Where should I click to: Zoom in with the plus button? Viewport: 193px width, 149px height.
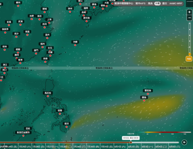coord(189,12)
